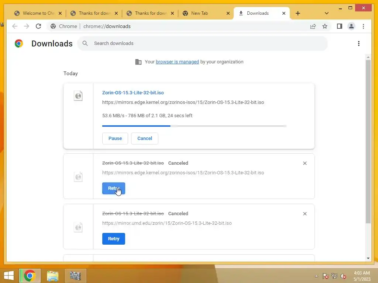This screenshot has height=283, width=378.
Task: Click the browser forward arrow
Action: [x=27, y=26]
